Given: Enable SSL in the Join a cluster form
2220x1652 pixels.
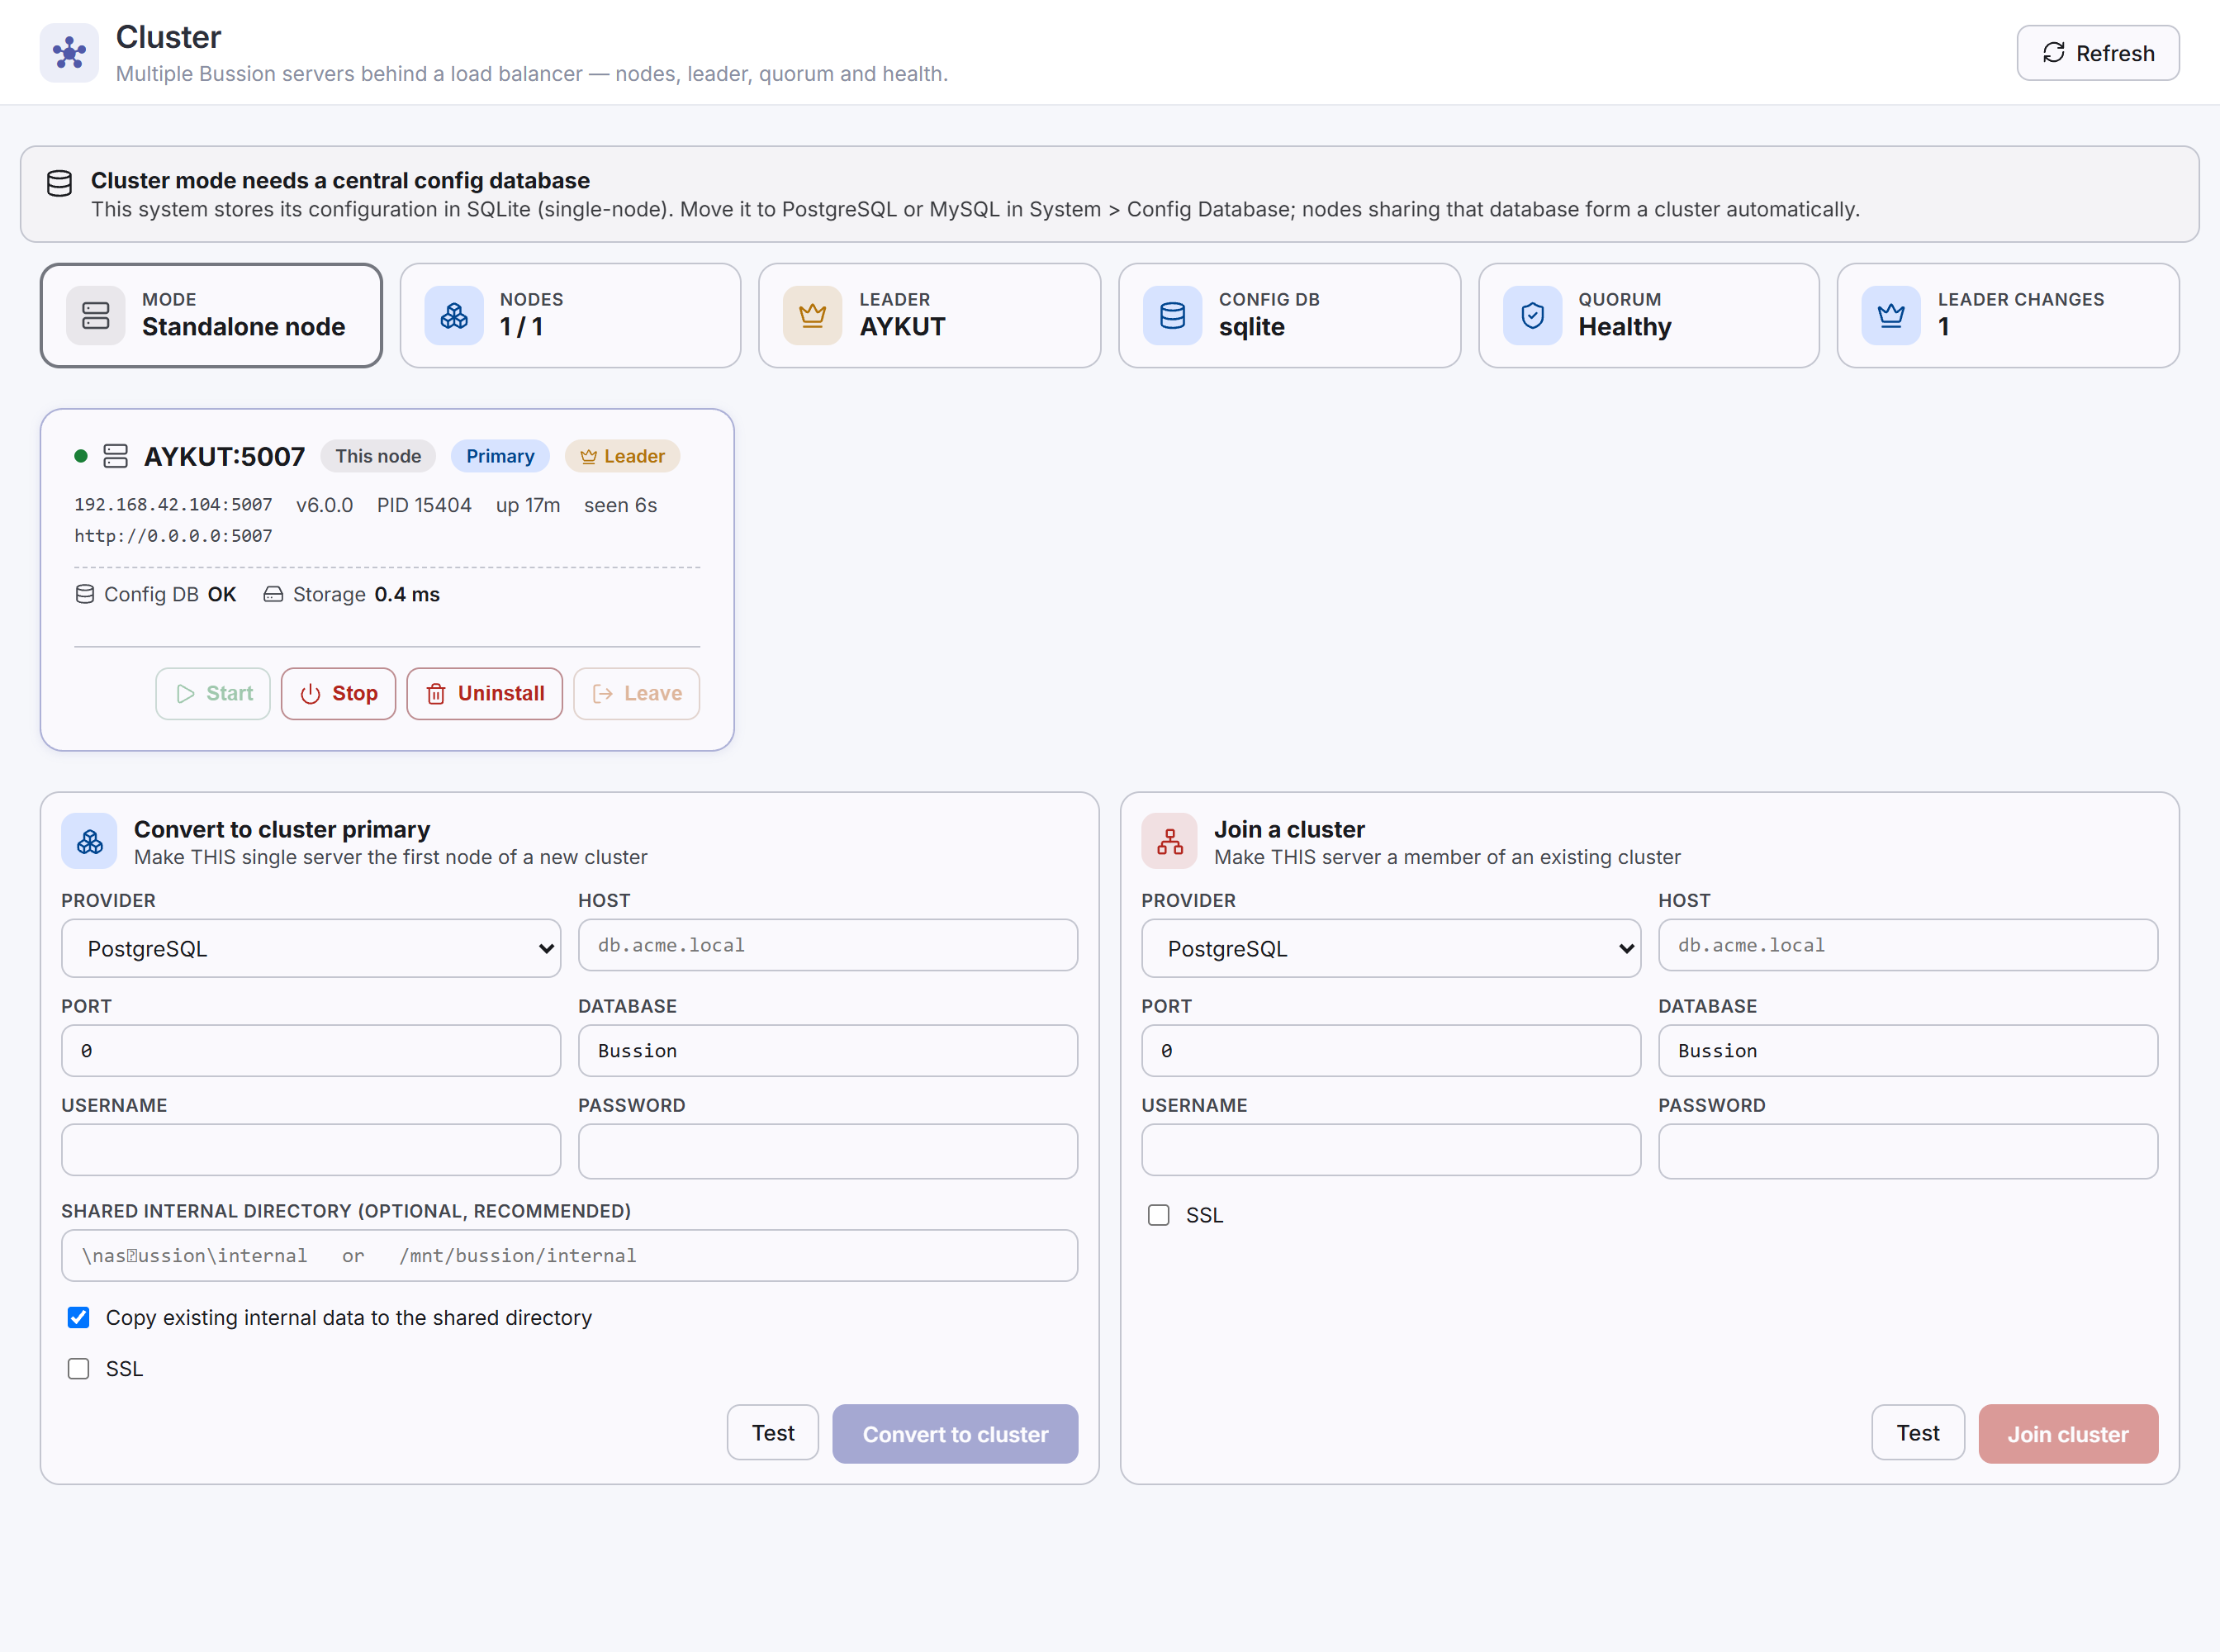Looking at the screenshot, I should 1159,1215.
